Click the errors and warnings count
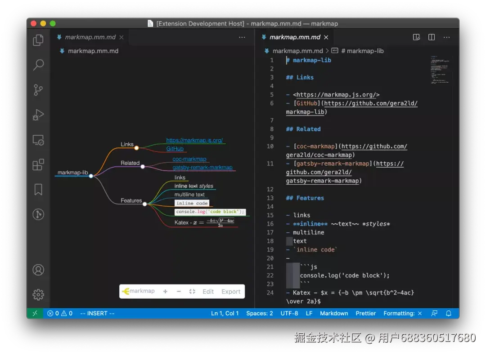The width and height of the screenshot is (486, 354). coord(60,313)
